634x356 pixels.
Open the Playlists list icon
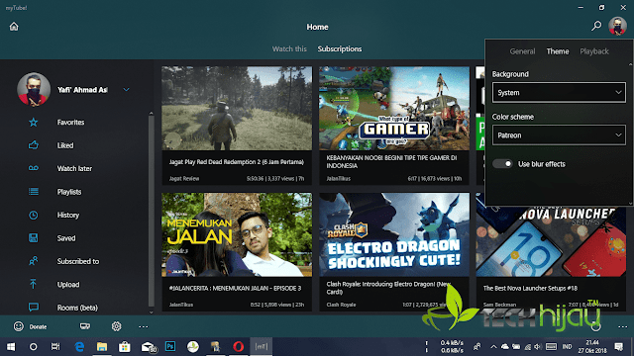click(33, 192)
